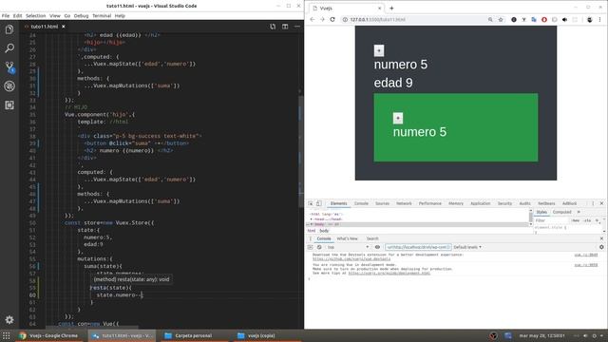Switch to the Performance tab
The width and height of the screenshot is (608, 342).
430,203
